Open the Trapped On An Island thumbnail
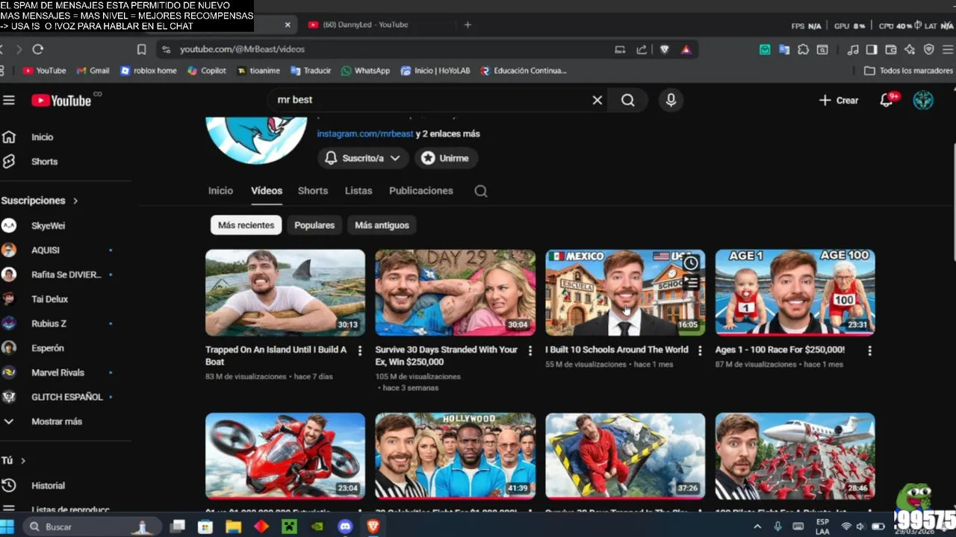 click(285, 292)
